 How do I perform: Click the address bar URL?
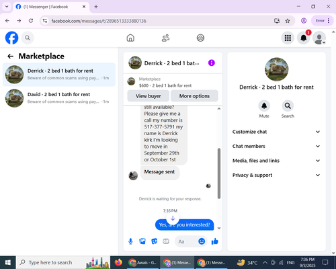coord(99,21)
